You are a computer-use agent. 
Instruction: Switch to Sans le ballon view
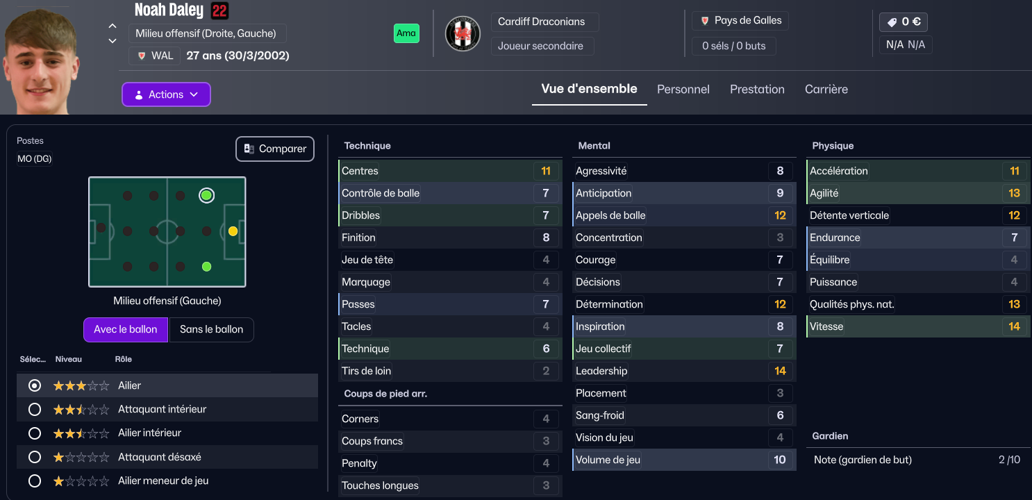(x=211, y=330)
